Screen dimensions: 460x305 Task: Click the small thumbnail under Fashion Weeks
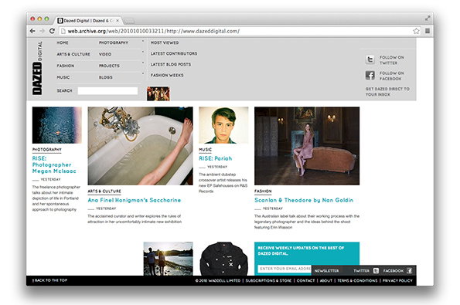(158, 93)
